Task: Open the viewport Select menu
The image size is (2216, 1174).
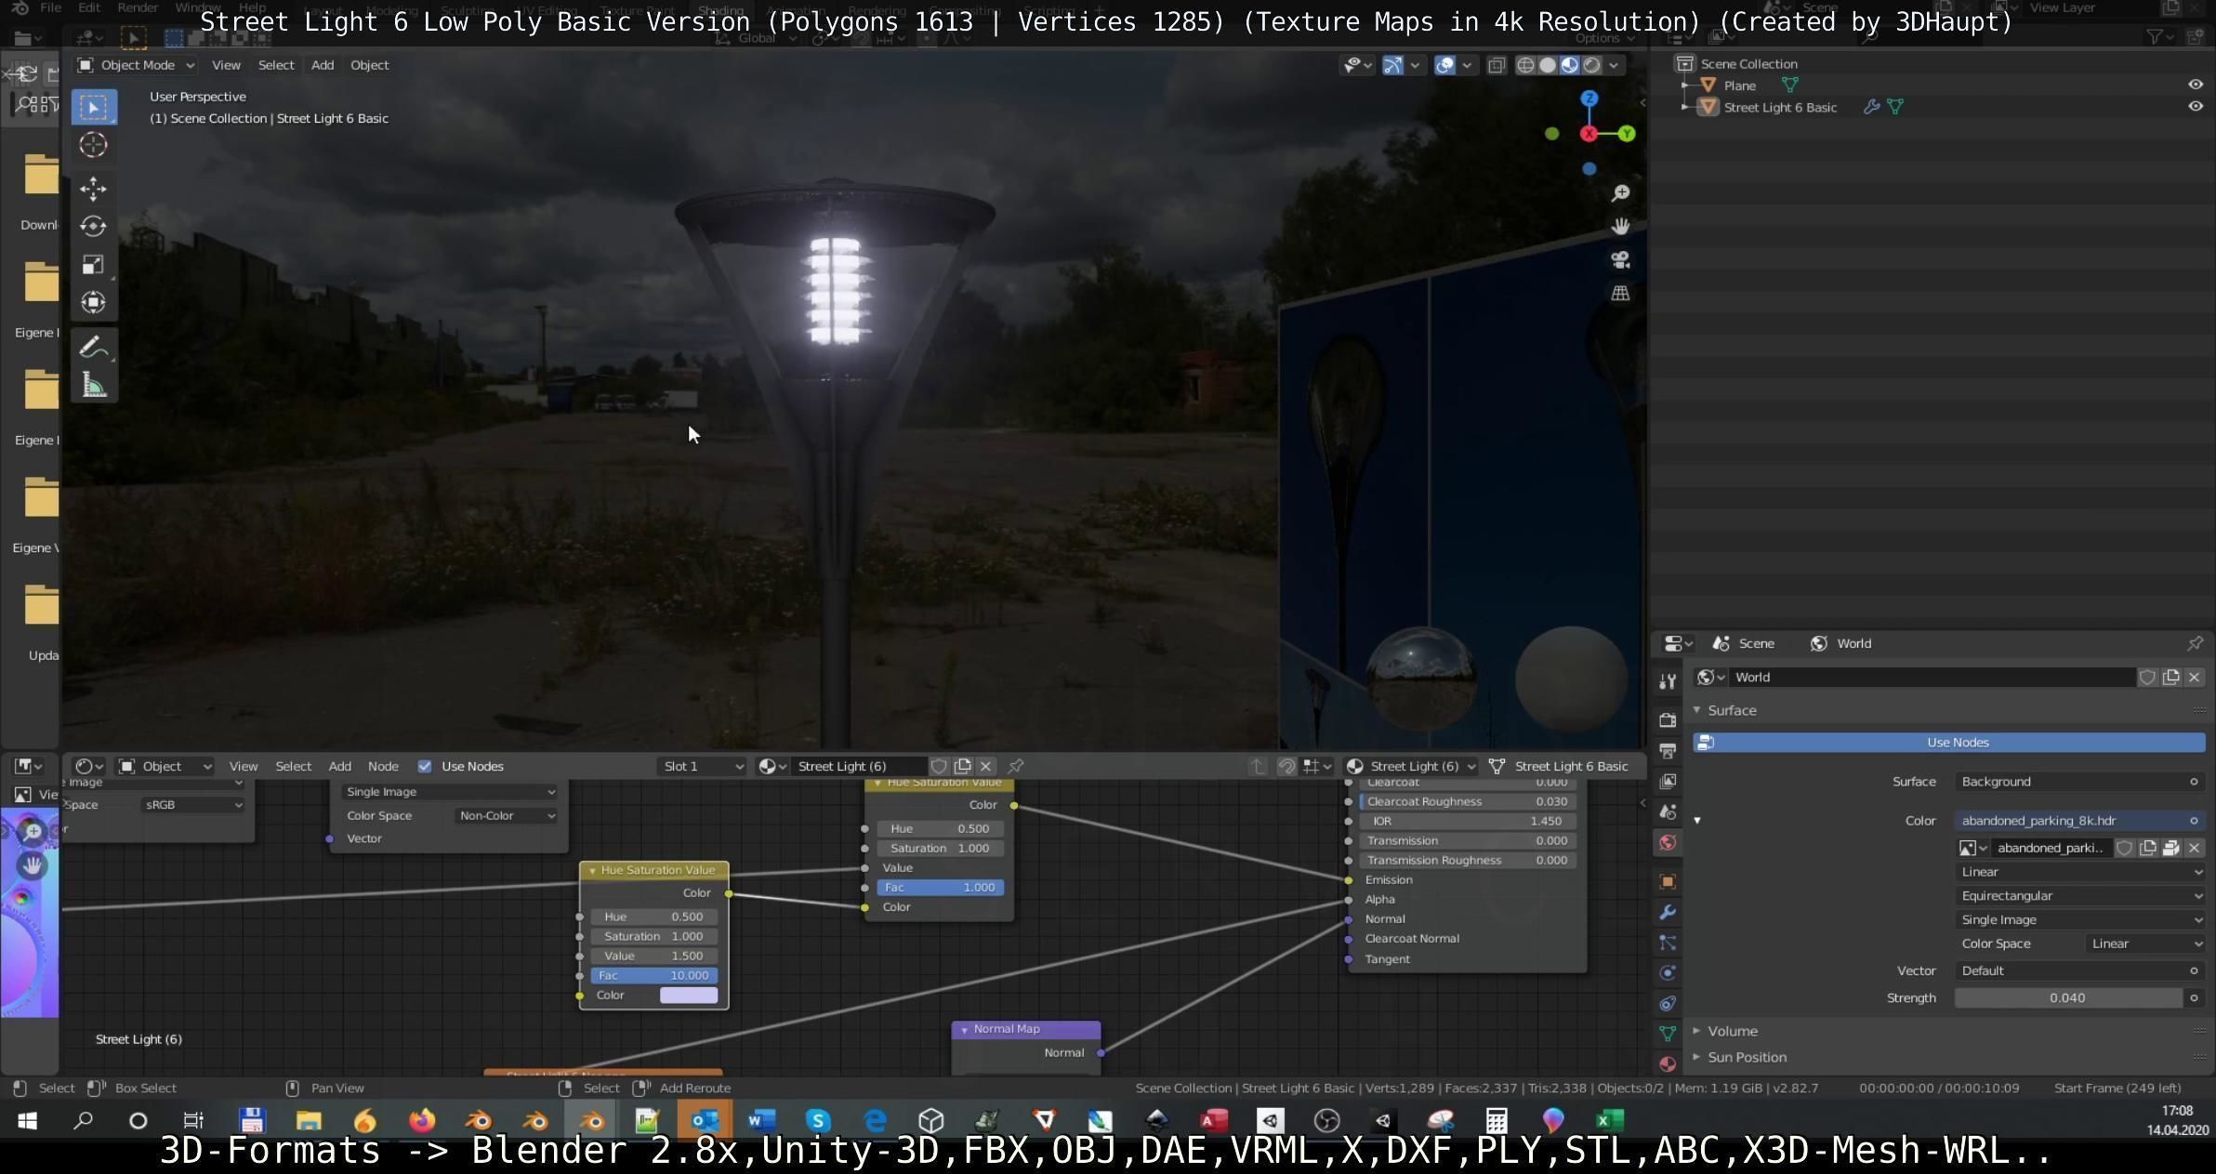Action: pos(276,65)
